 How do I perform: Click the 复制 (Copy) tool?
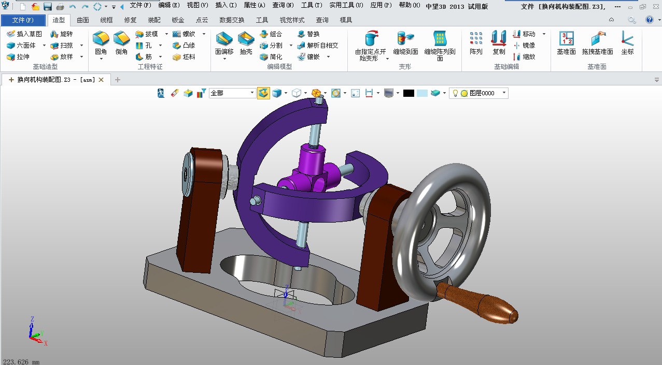tap(499, 43)
